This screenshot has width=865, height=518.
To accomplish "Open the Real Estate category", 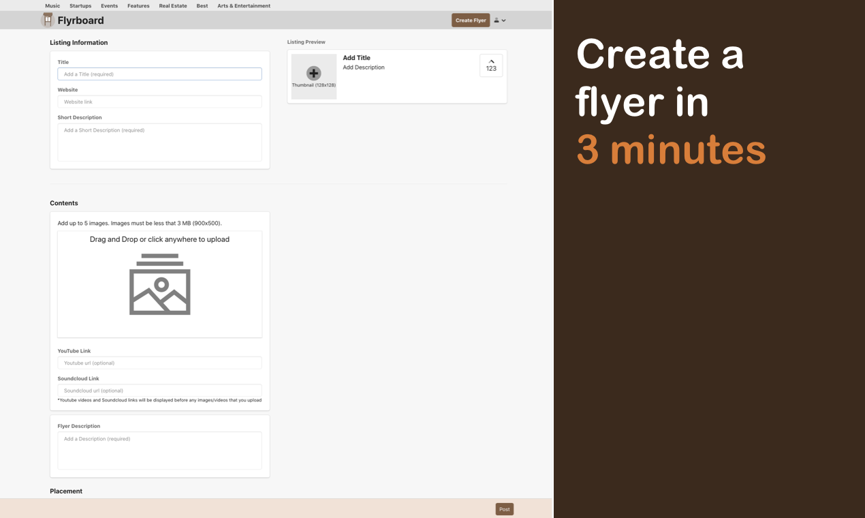I will click(x=172, y=5).
